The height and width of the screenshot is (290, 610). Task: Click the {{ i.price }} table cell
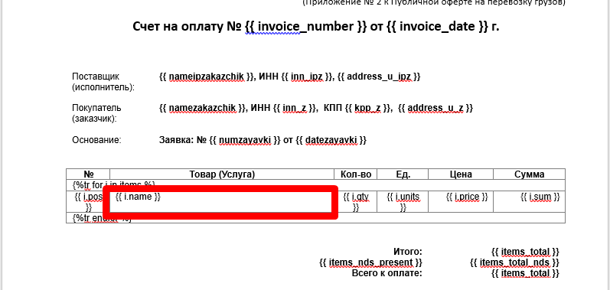[461, 201]
